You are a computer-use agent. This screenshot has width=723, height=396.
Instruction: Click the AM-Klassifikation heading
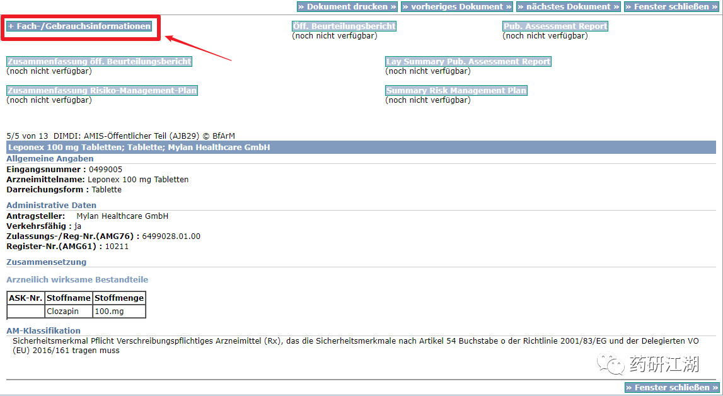pyautogui.click(x=43, y=330)
